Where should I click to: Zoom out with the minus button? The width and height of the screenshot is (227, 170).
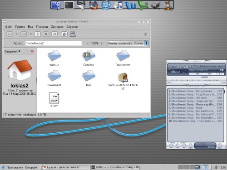88,43
